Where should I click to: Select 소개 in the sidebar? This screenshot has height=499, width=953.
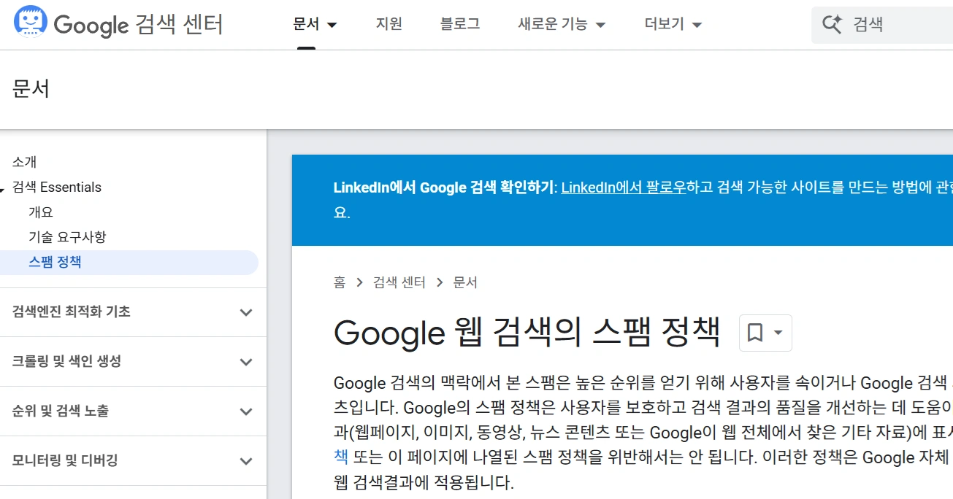(x=24, y=162)
